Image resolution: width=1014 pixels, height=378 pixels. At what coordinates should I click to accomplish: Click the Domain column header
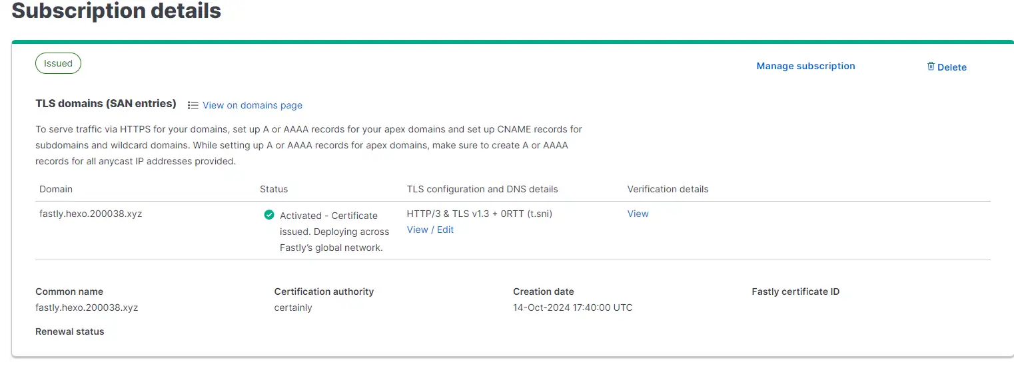56,189
